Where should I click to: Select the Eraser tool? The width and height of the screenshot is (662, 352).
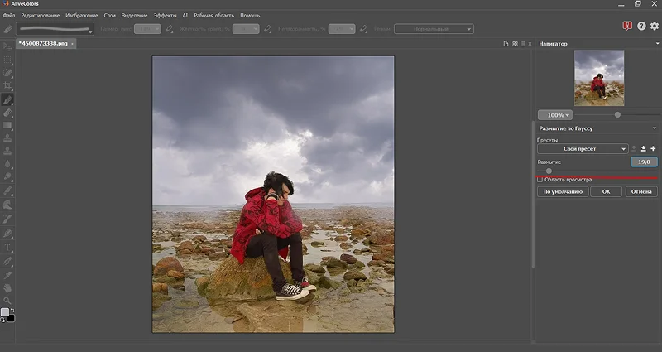click(x=7, y=113)
